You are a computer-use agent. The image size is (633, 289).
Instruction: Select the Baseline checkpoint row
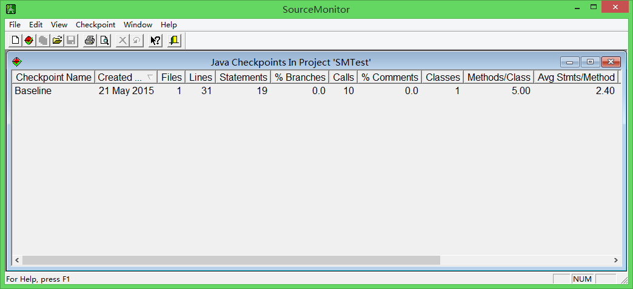click(x=316, y=91)
